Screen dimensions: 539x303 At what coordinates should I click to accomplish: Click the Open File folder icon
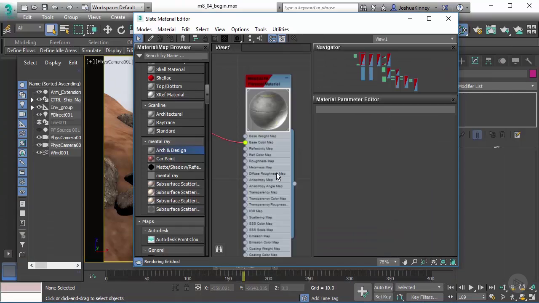35,7
